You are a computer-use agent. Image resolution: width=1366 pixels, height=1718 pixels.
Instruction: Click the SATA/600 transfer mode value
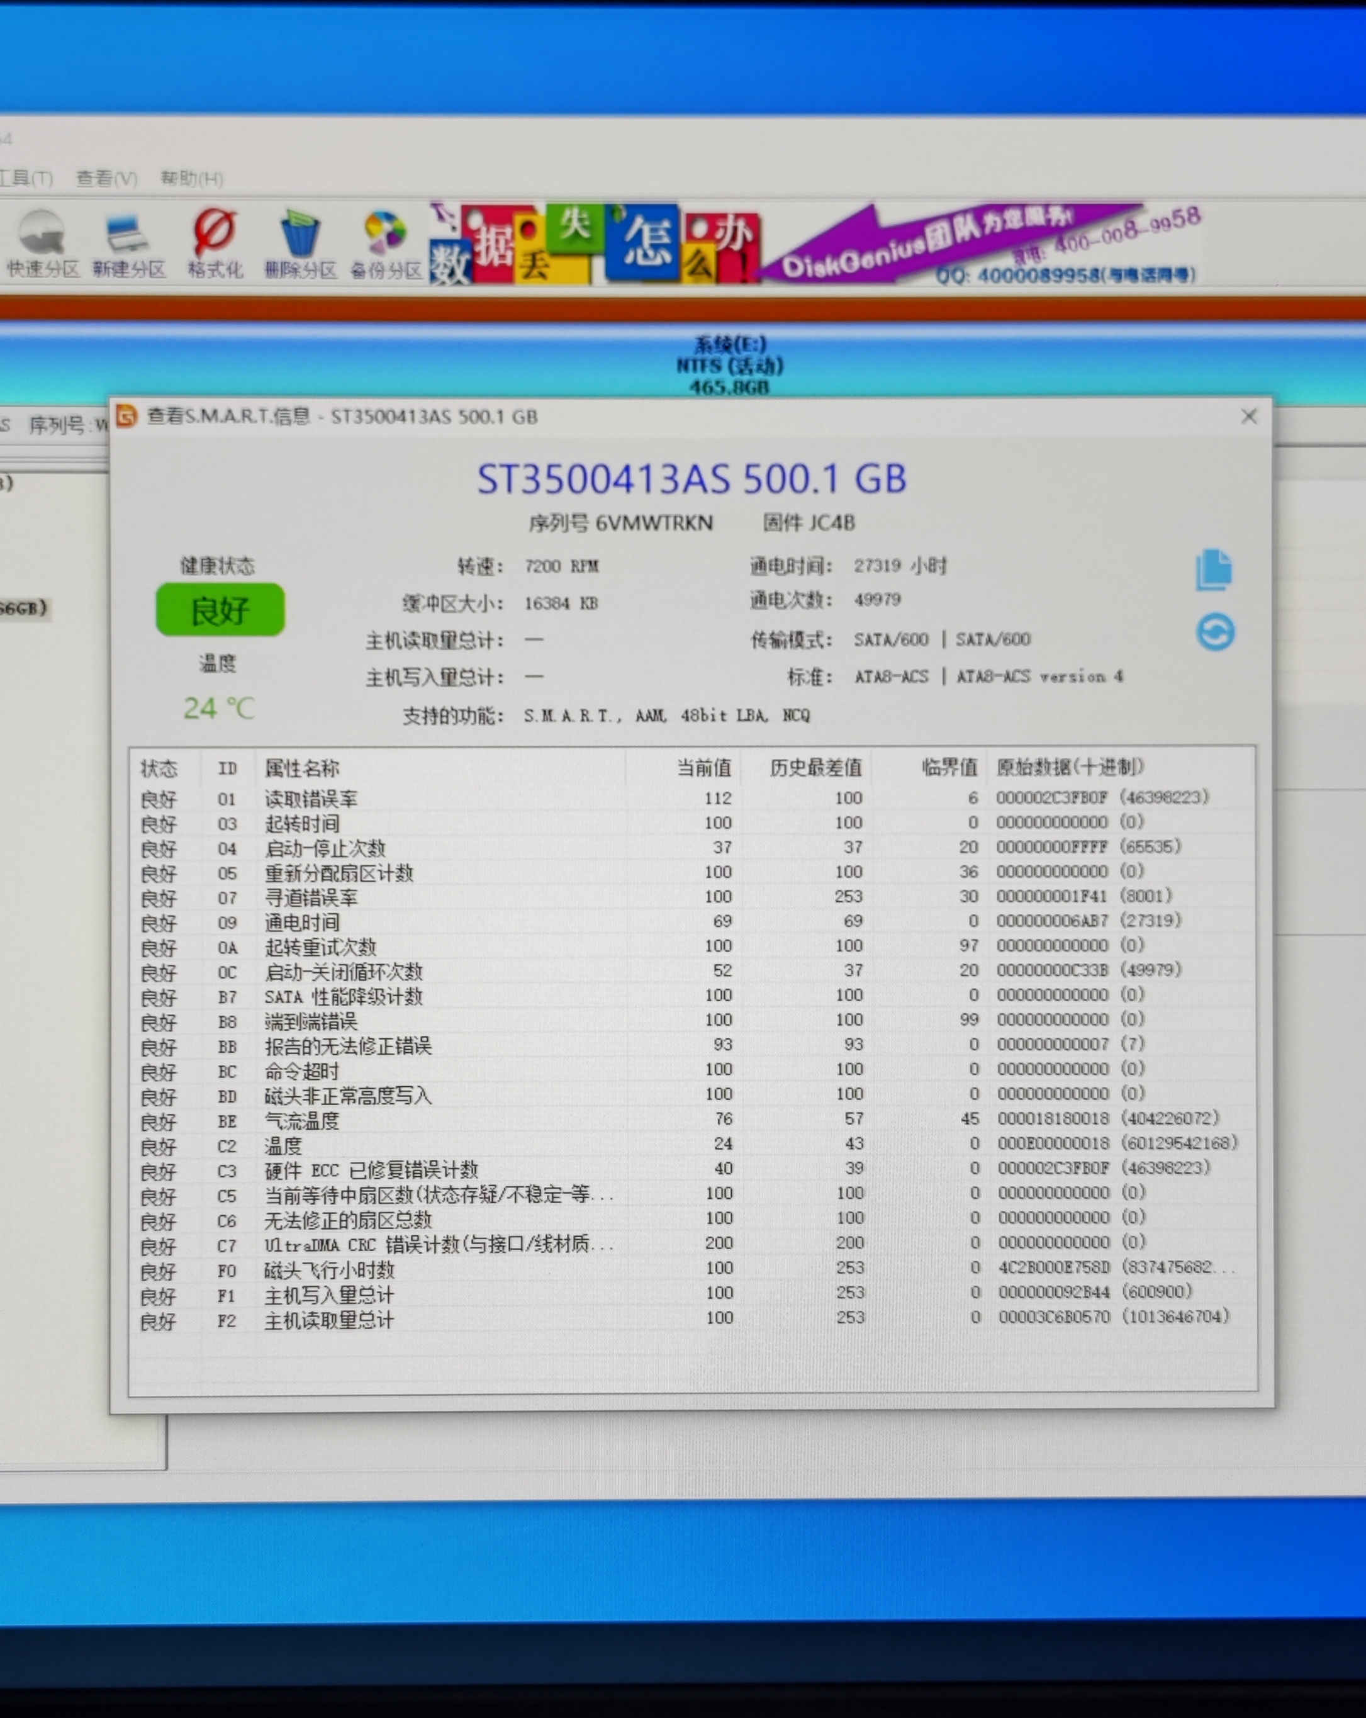941,639
